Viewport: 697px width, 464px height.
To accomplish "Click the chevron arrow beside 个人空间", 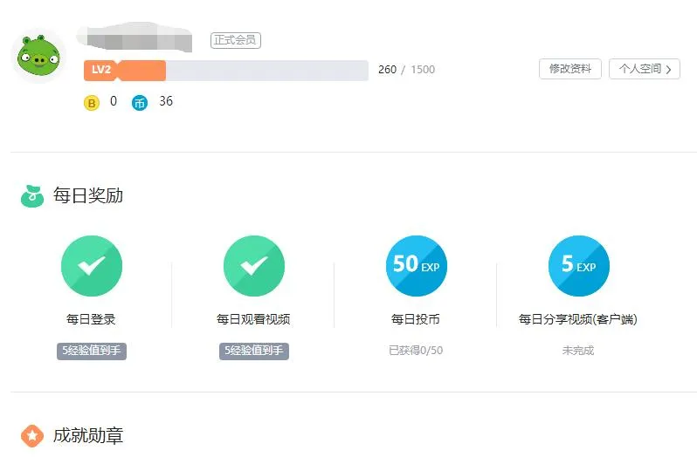I will point(669,70).
